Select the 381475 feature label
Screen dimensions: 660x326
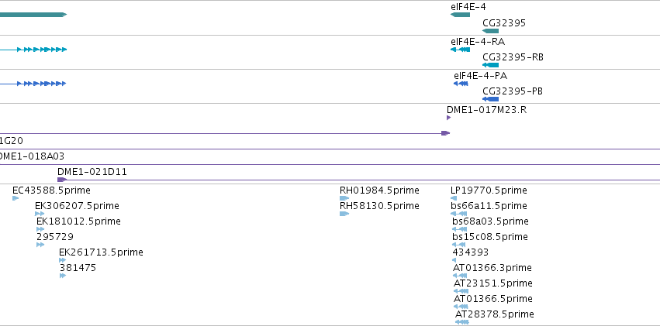click(x=78, y=268)
